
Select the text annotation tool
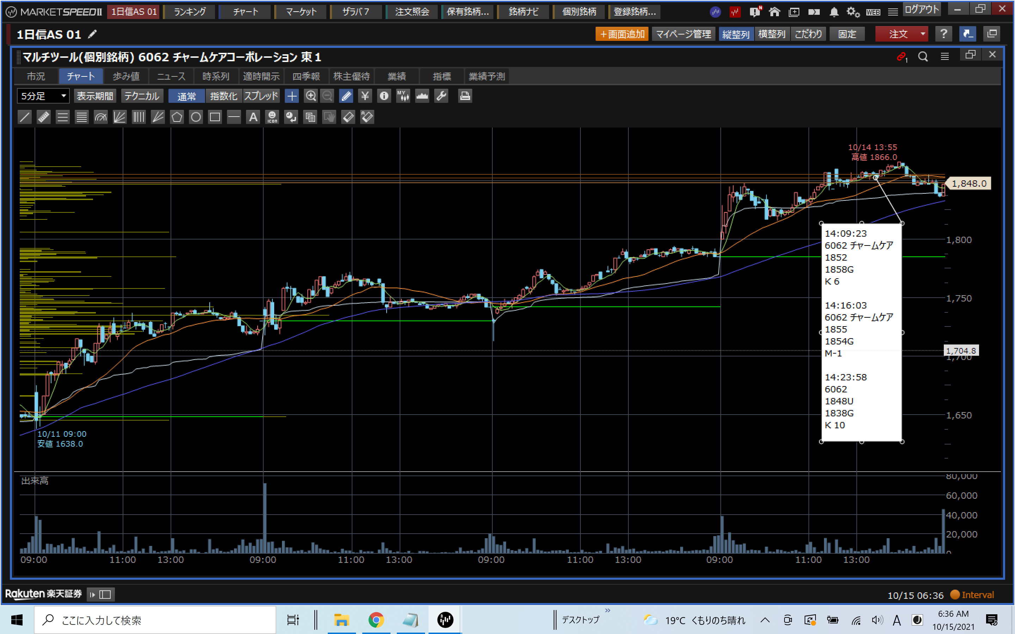pyautogui.click(x=253, y=117)
